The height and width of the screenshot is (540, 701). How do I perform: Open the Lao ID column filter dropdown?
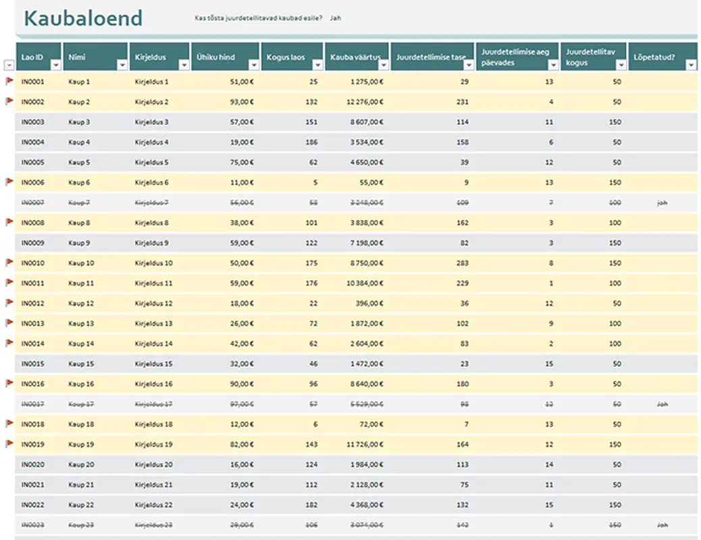click(56, 65)
